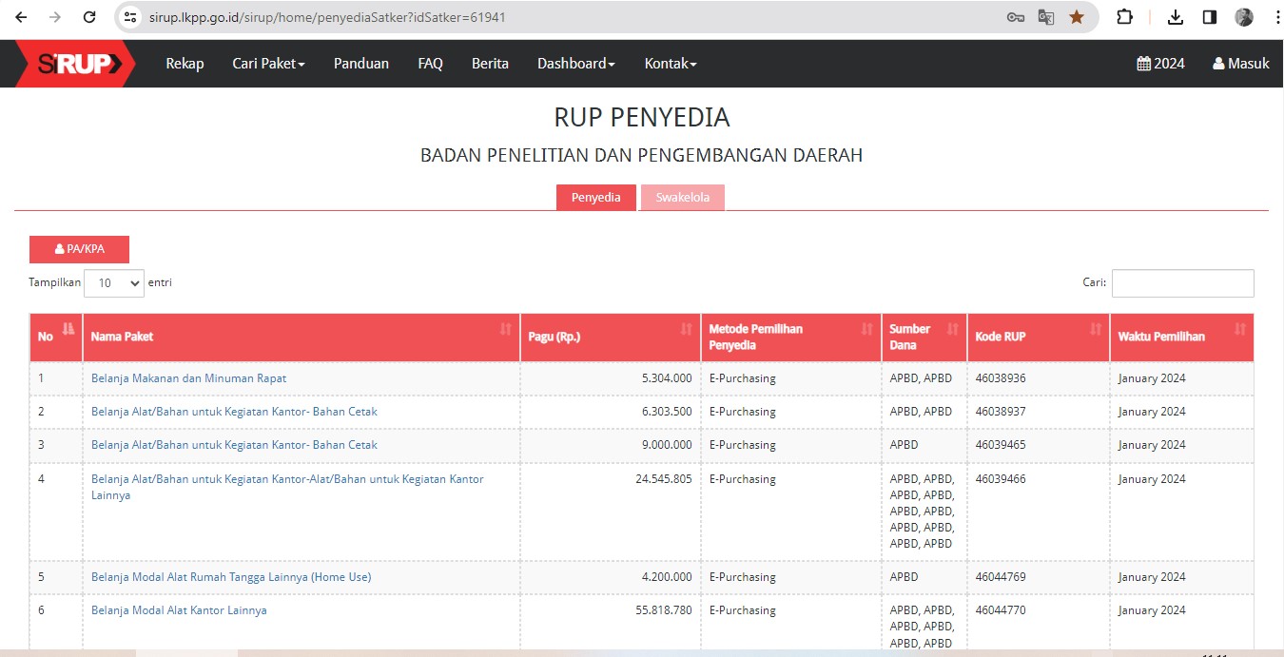Click the bookmark star icon

point(1076,17)
